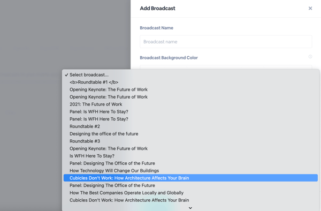Close the Add Broadcast panel
This screenshot has height=211, width=321.
(310, 8)
